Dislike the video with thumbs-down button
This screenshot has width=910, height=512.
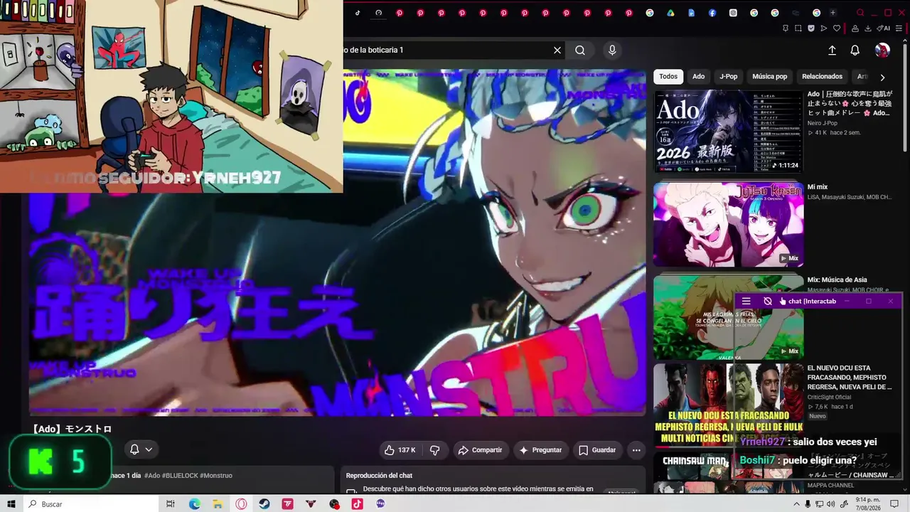pos(435,450)
